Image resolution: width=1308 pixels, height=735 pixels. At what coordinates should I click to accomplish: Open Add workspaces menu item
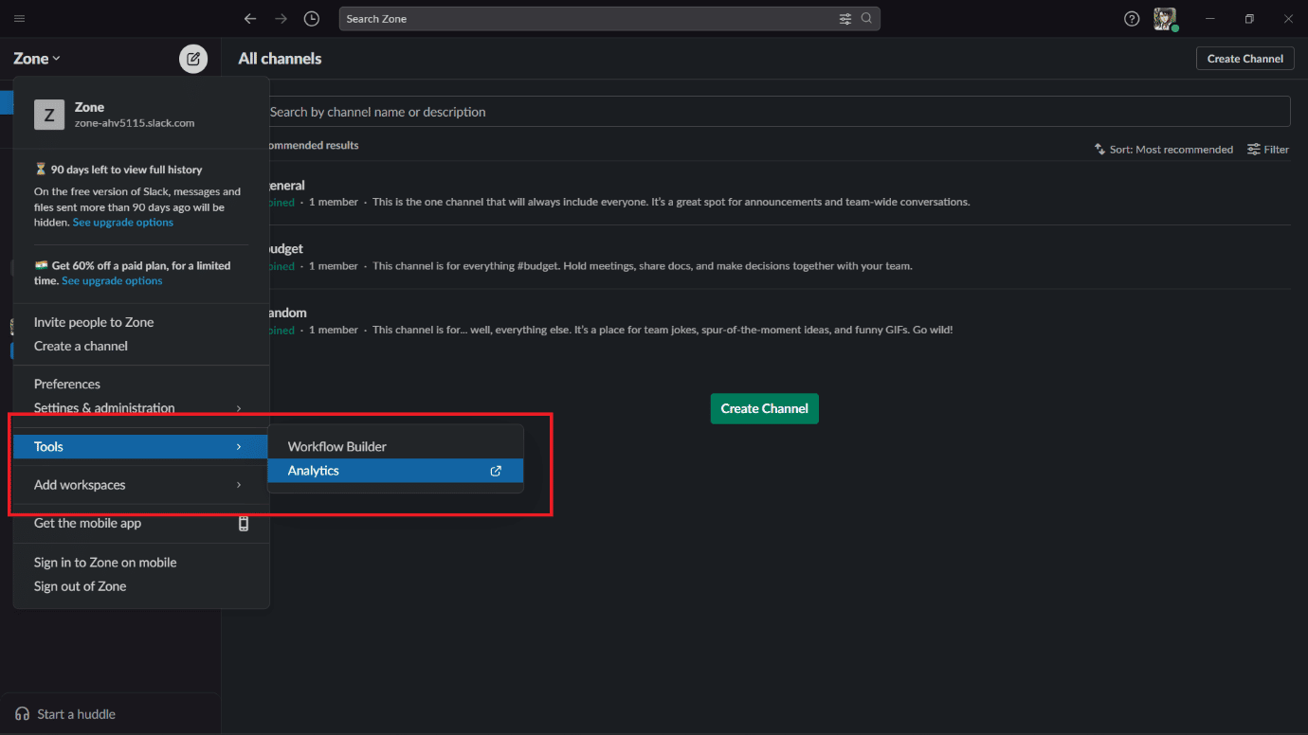[x=141, y=485]
